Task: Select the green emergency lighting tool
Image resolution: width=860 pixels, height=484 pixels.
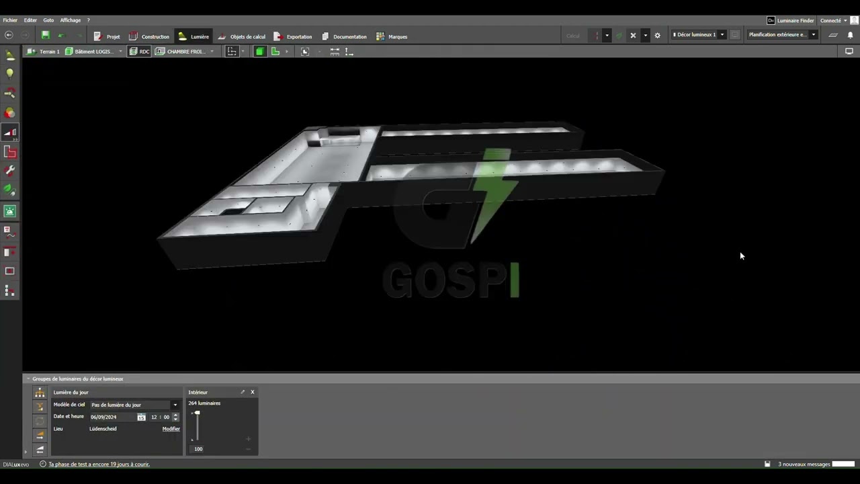Action: (10, 211)
